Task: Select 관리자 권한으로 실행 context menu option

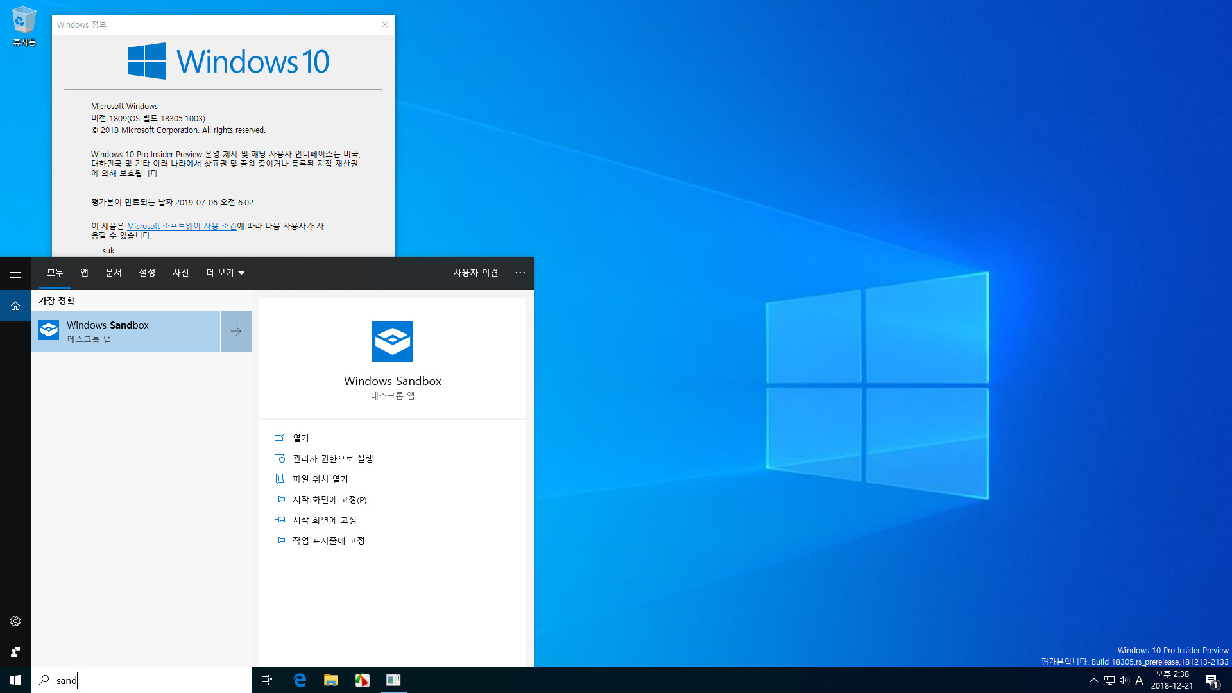Action: (x=332, y=458)
